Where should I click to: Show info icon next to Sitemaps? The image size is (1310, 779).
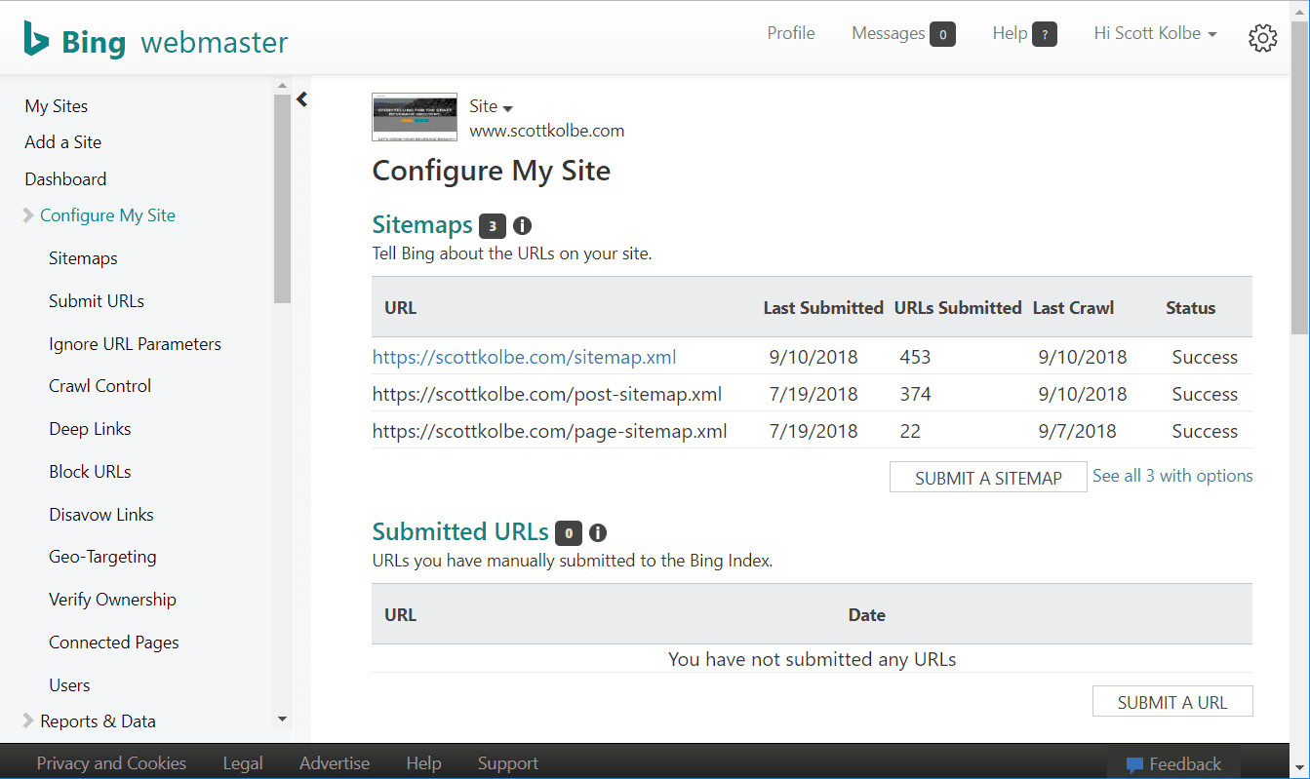click(523, 226)
